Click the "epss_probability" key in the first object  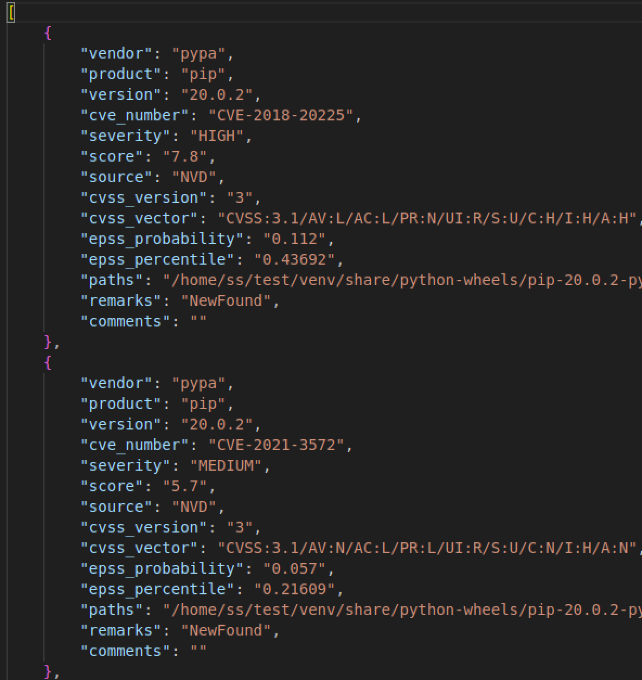162,239
